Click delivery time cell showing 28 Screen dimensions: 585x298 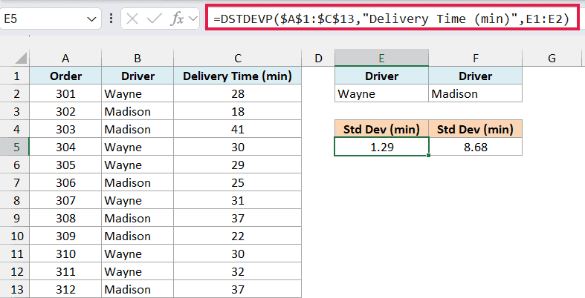[238, 93]
